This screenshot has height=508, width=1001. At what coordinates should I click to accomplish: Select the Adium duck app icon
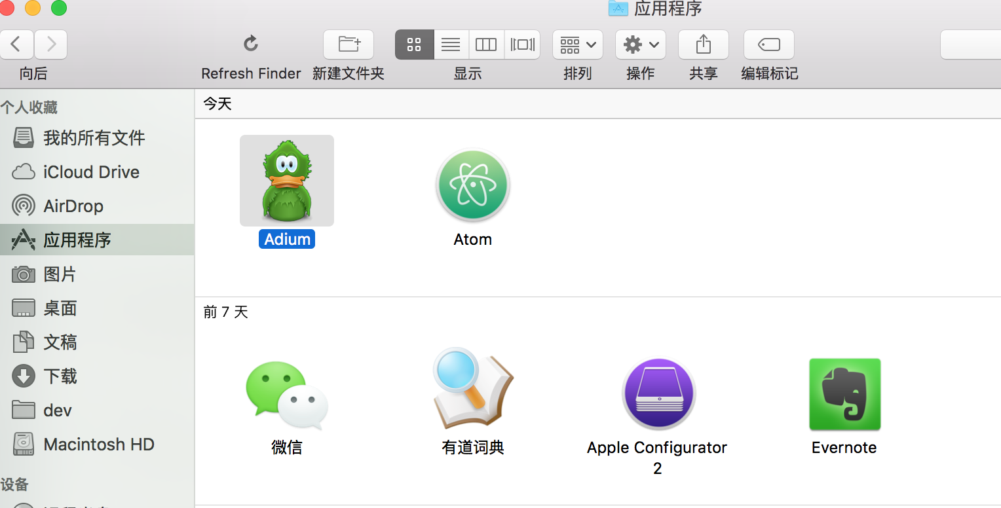[x=287, y=181]
